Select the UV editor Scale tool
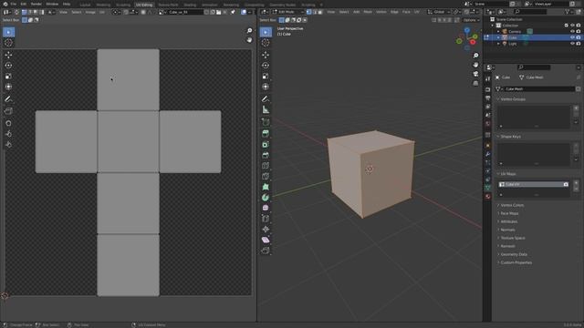This screenshot has height=328, width=584. point(8,77)
